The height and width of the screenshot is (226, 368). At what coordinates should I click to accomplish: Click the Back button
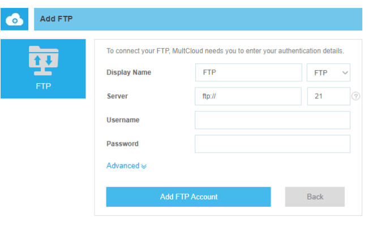click(315, 197)
